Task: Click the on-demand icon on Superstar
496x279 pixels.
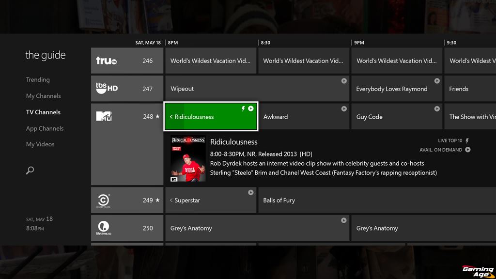Action: click(251, 192)
